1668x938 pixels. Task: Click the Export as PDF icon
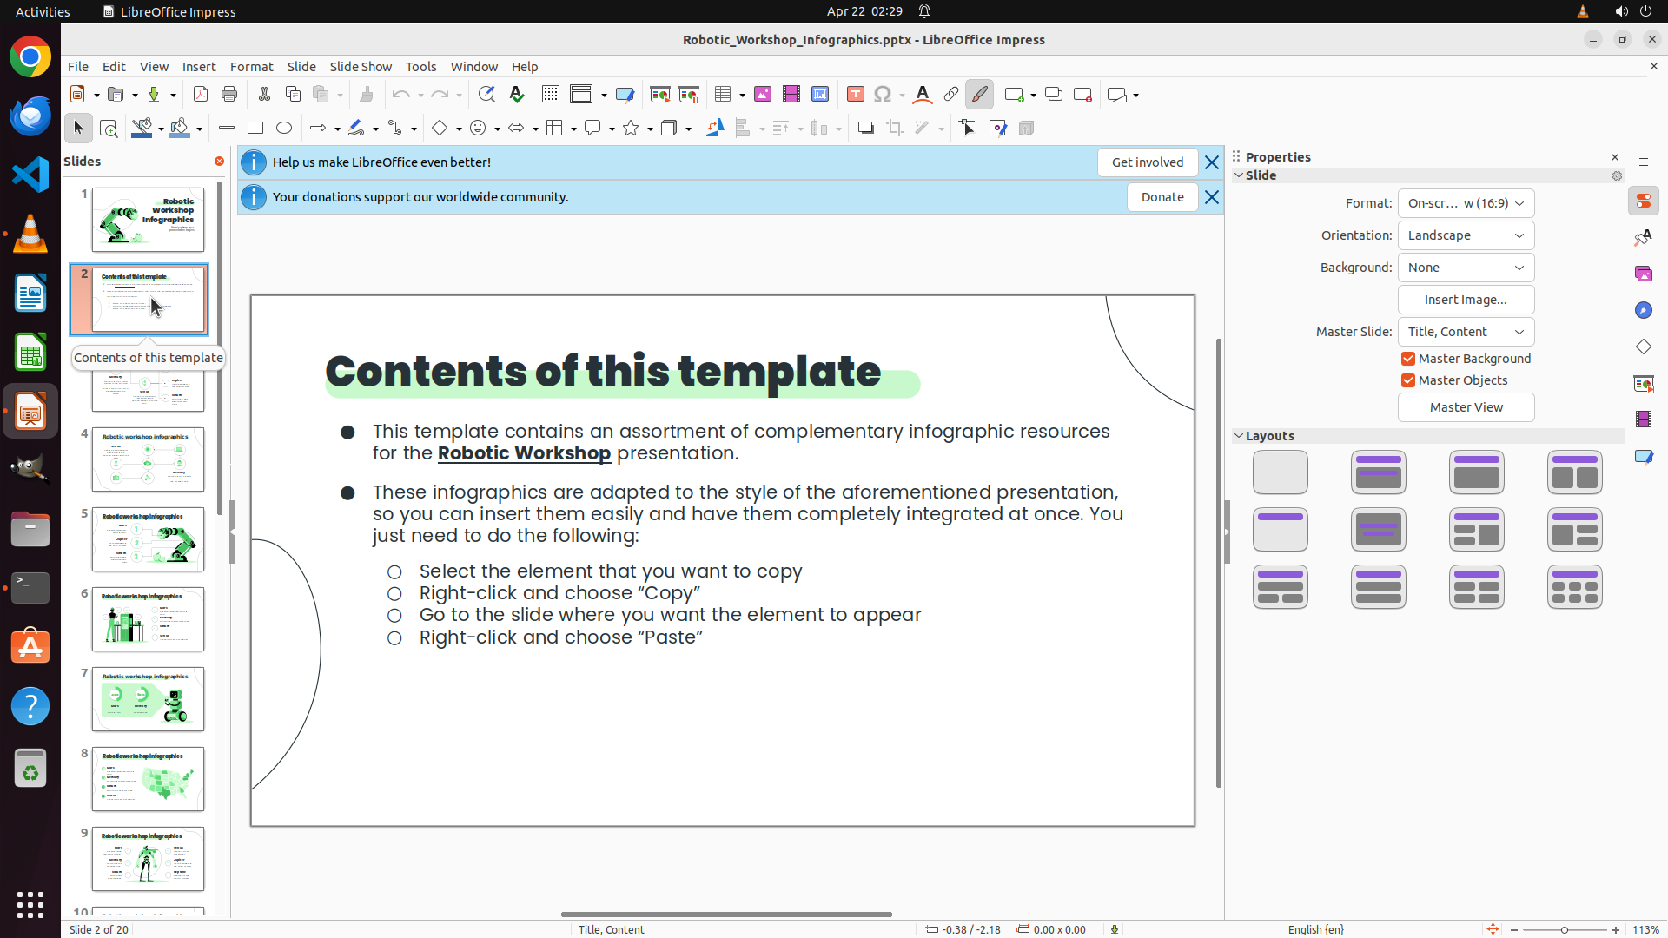coord(201,95)
